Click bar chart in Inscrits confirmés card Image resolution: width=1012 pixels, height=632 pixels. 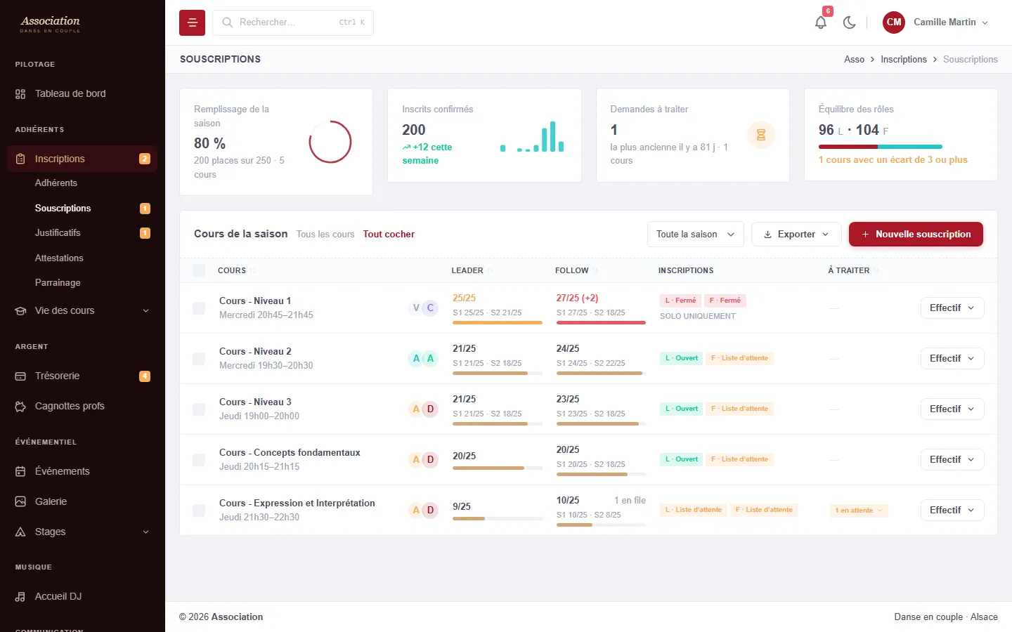click(532, 137)
